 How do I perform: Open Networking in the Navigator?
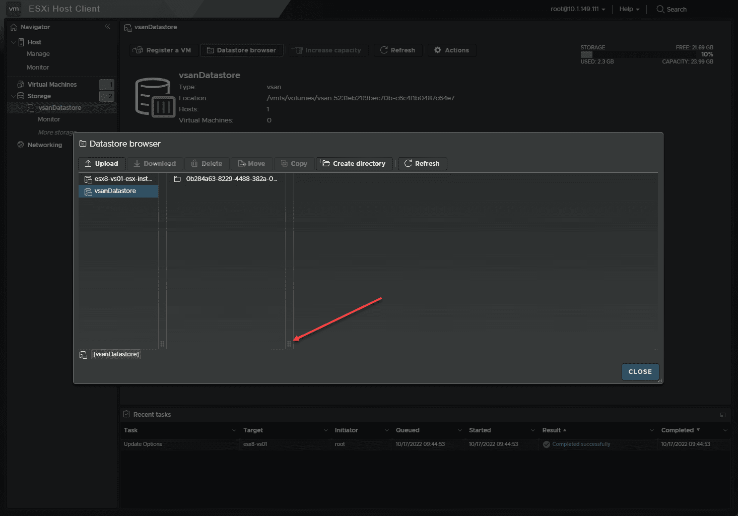coord(44,145)
